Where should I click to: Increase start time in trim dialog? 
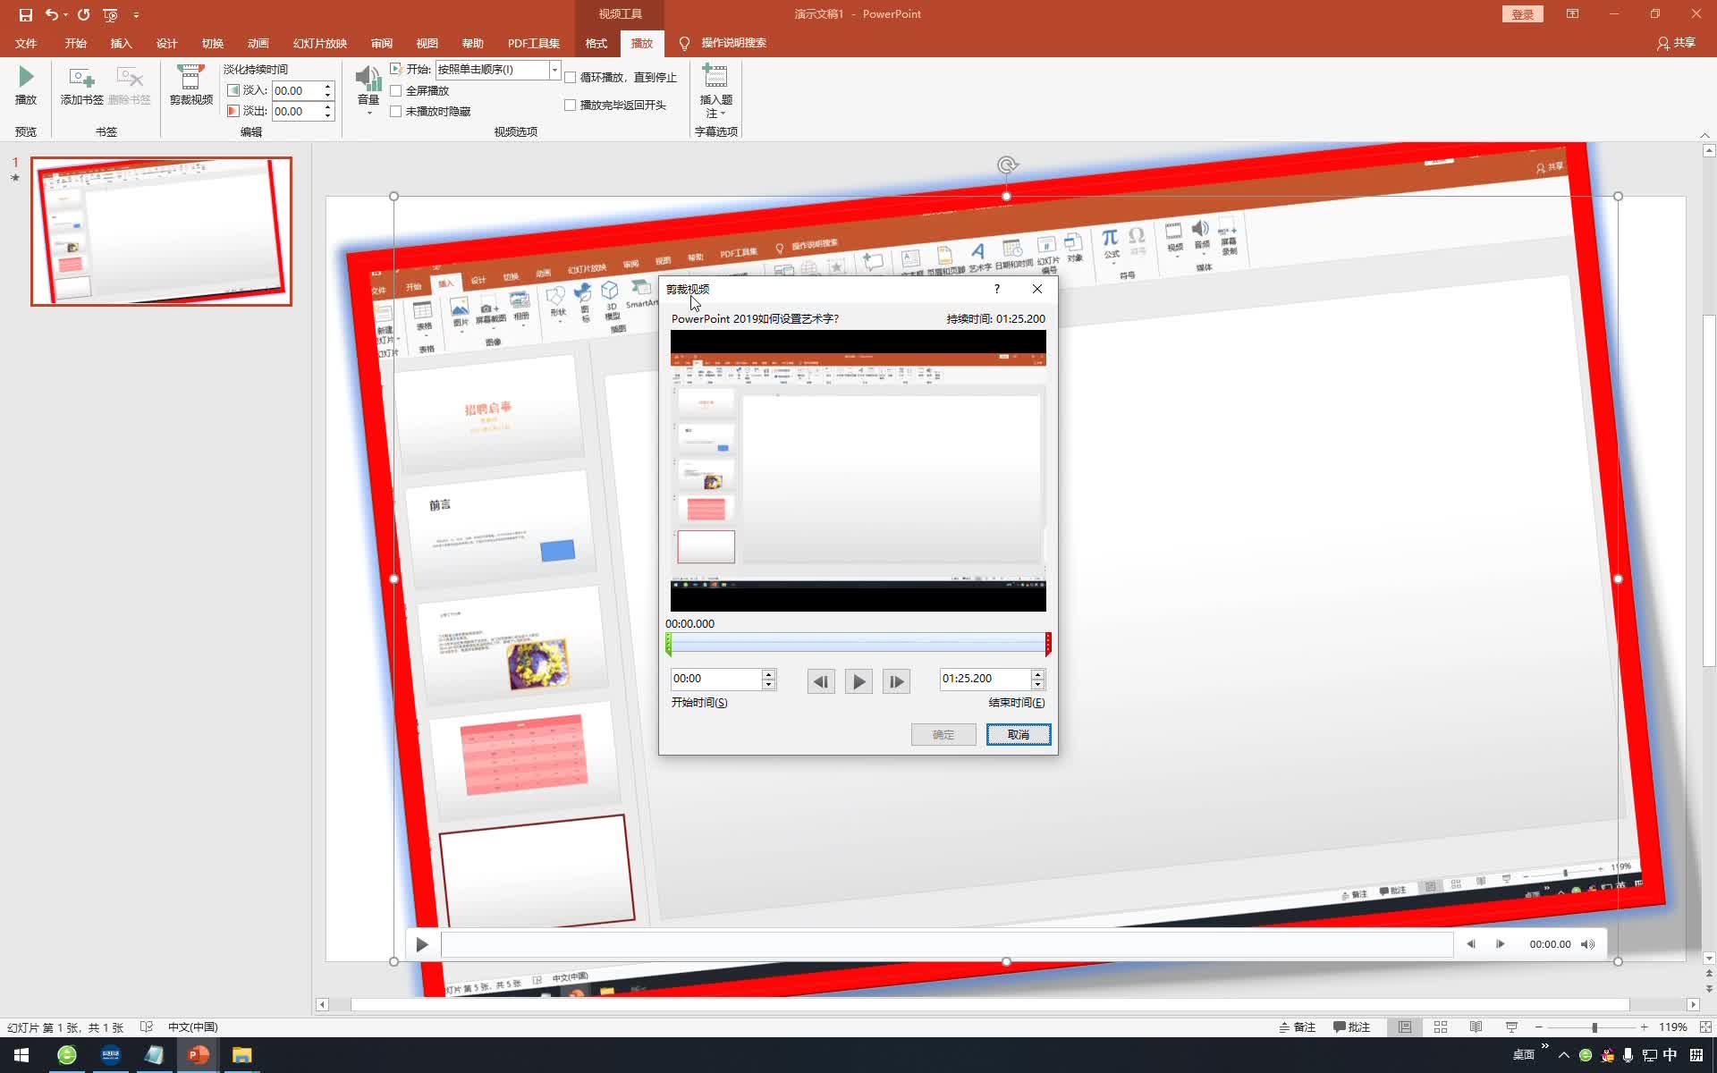click(767, 674)
